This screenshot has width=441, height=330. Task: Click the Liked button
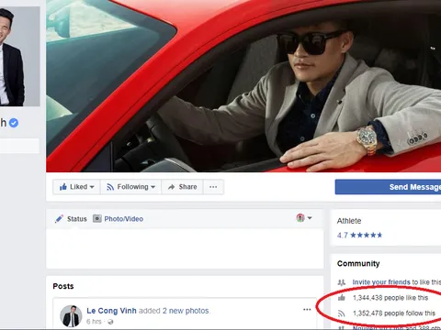point(76,187)
